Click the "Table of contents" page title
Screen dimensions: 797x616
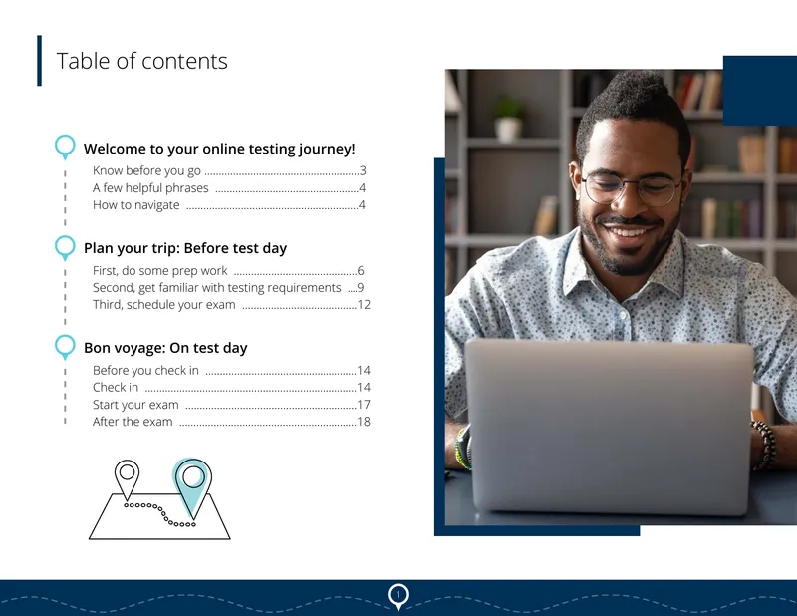(x=141, y=61)
